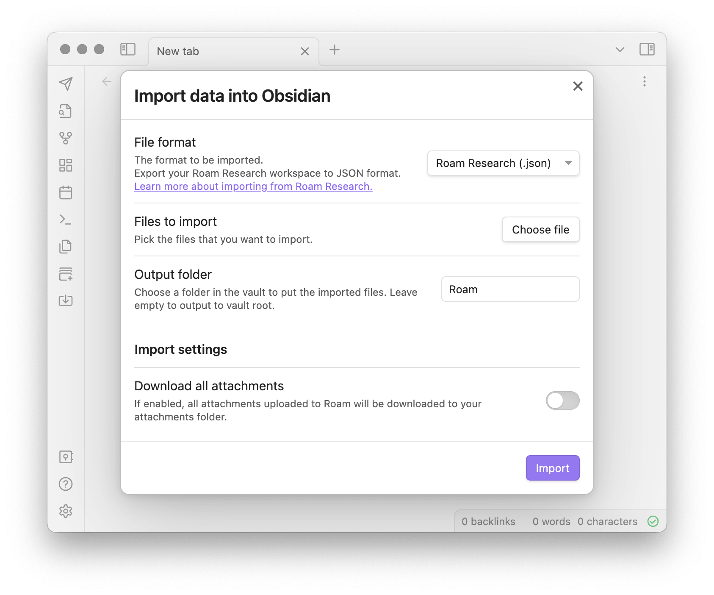Open the importer download icon
The height and width of the screenshot is (595, 714).
tap(66, 300)
